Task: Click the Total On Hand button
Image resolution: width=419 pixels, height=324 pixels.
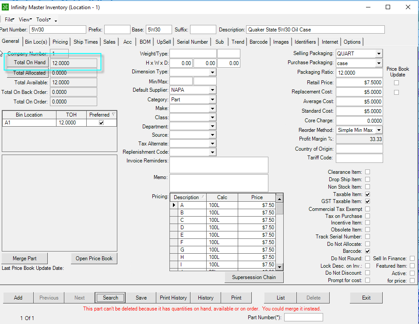Action: click(x=28, y=62)
